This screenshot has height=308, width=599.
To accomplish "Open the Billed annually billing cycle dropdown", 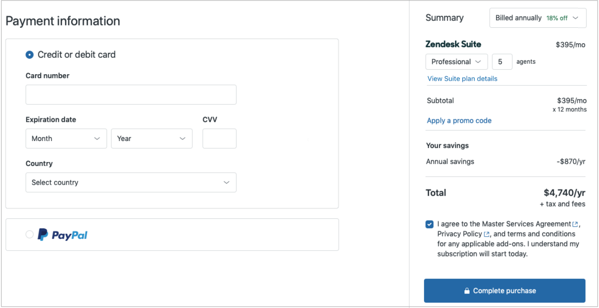I will click(x=537, y=18).
